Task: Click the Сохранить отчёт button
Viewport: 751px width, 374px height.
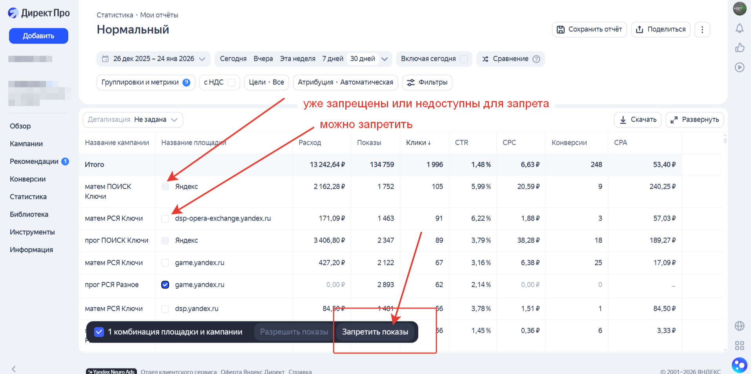Action: coord(589,29)
